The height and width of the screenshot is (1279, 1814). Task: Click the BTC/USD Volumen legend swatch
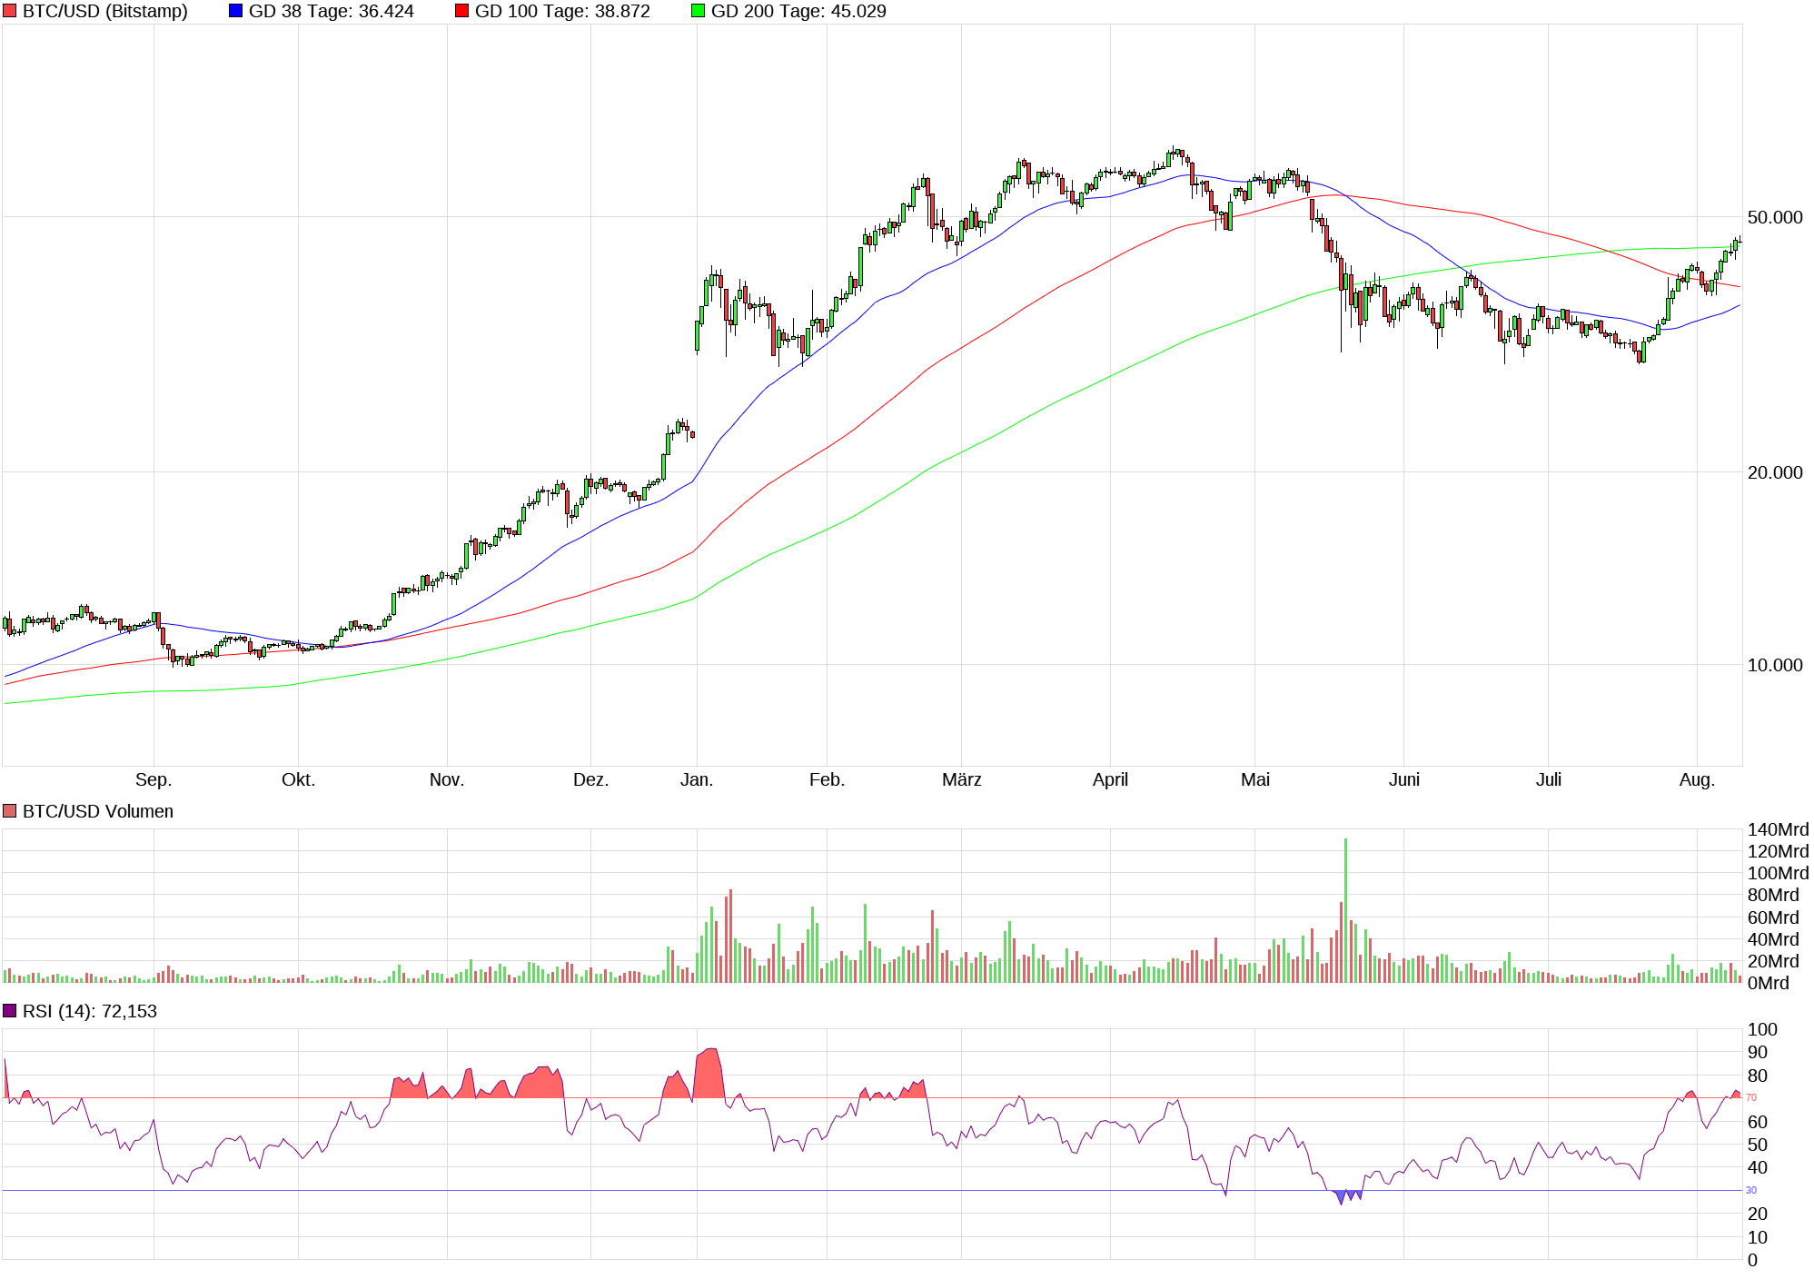pos(10,811)
